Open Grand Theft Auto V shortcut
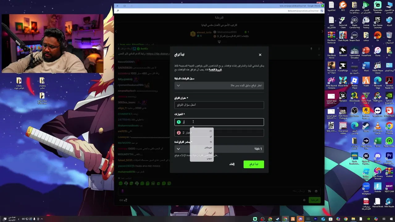 (x=366, y=98)
